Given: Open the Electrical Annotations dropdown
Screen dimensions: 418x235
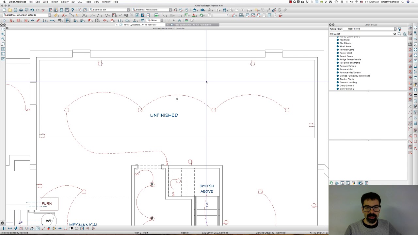Looking at the screenshot, I should point(170,10).
